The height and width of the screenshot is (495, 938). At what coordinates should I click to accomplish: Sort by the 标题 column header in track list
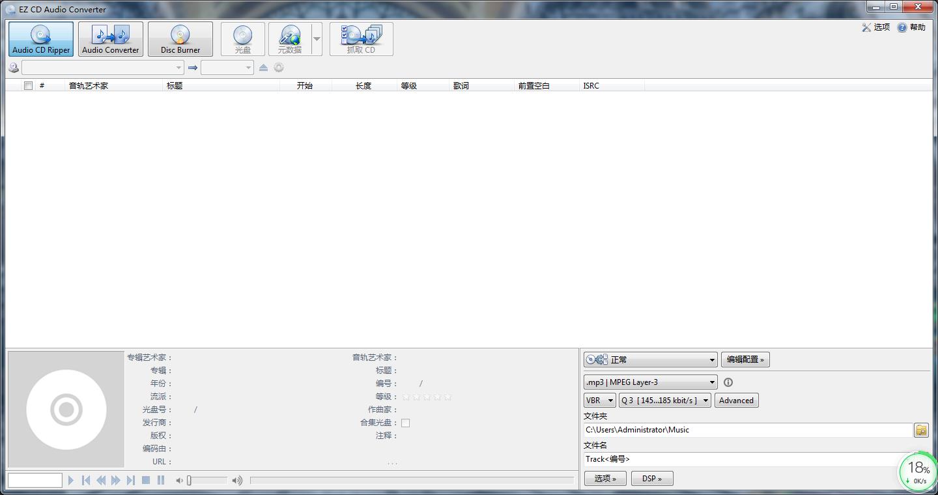[x=221, y=85]
